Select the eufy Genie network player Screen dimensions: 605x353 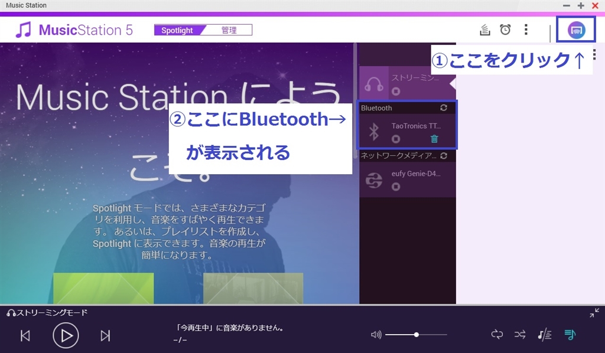coord(407,179)
